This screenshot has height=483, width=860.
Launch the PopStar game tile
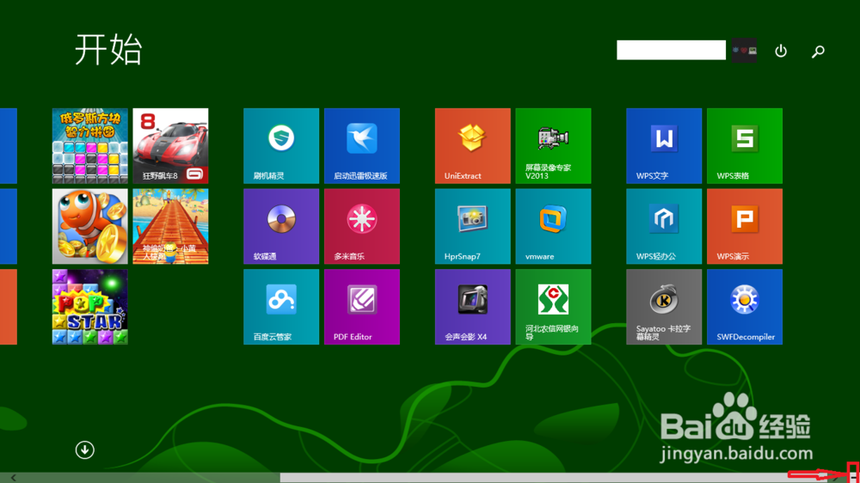(90, 307)
